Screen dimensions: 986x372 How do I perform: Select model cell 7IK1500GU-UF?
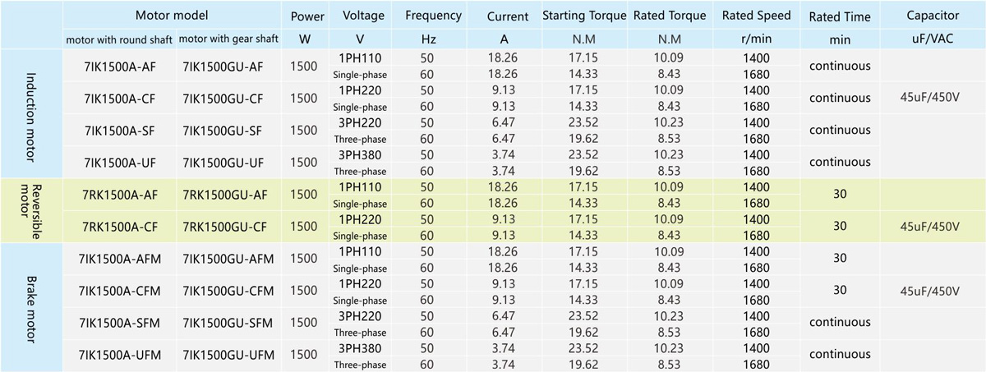[x=223, y=162]
